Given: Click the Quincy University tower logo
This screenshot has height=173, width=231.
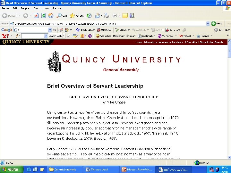Looking at the screenshot, I should (x=55, y=62).
